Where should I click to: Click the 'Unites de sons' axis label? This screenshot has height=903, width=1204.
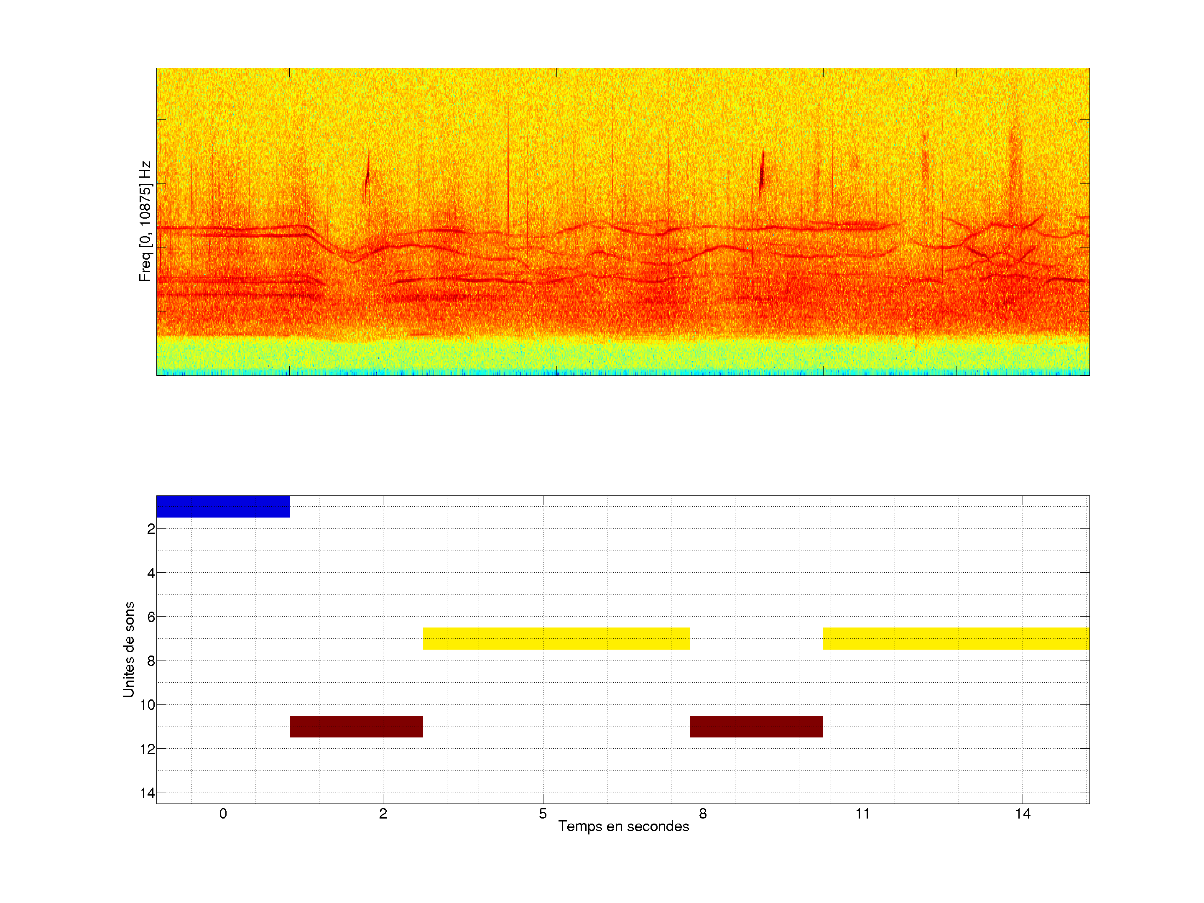click(x=128, y=649)
